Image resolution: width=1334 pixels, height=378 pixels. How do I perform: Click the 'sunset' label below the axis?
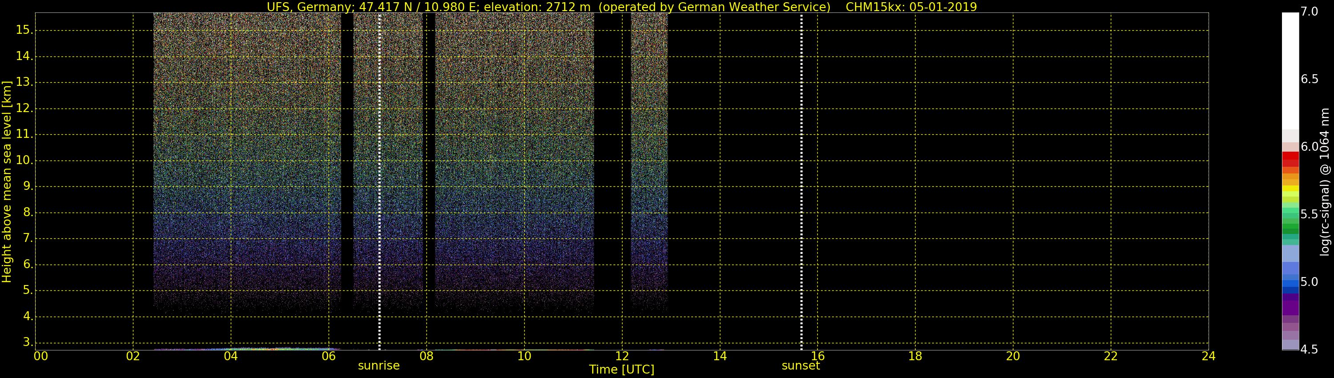800,366
